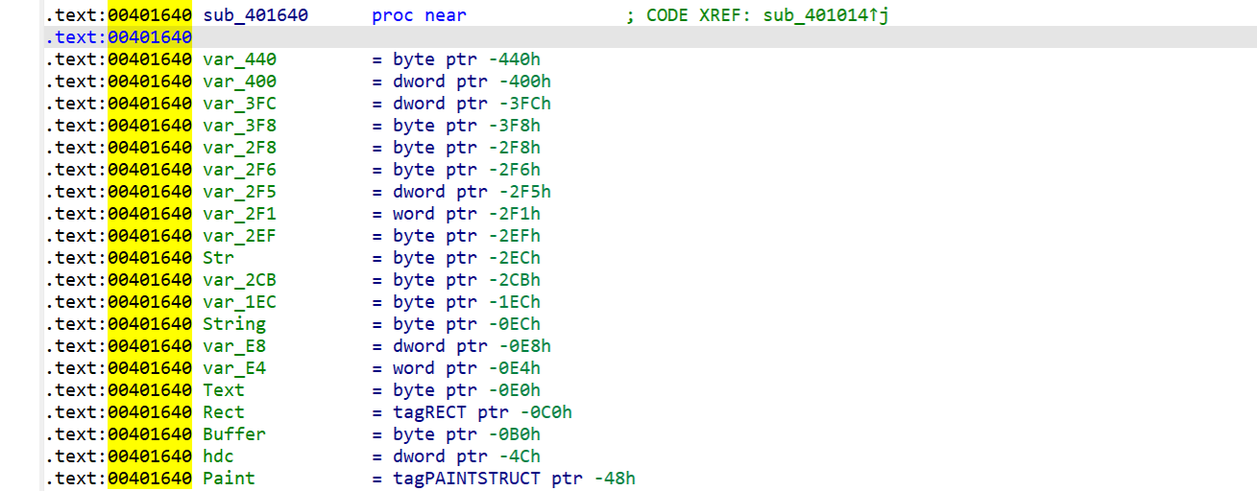1257x491 pixels.
Task: Select the sub_401640 procedure name
Action: click(255, 15)
